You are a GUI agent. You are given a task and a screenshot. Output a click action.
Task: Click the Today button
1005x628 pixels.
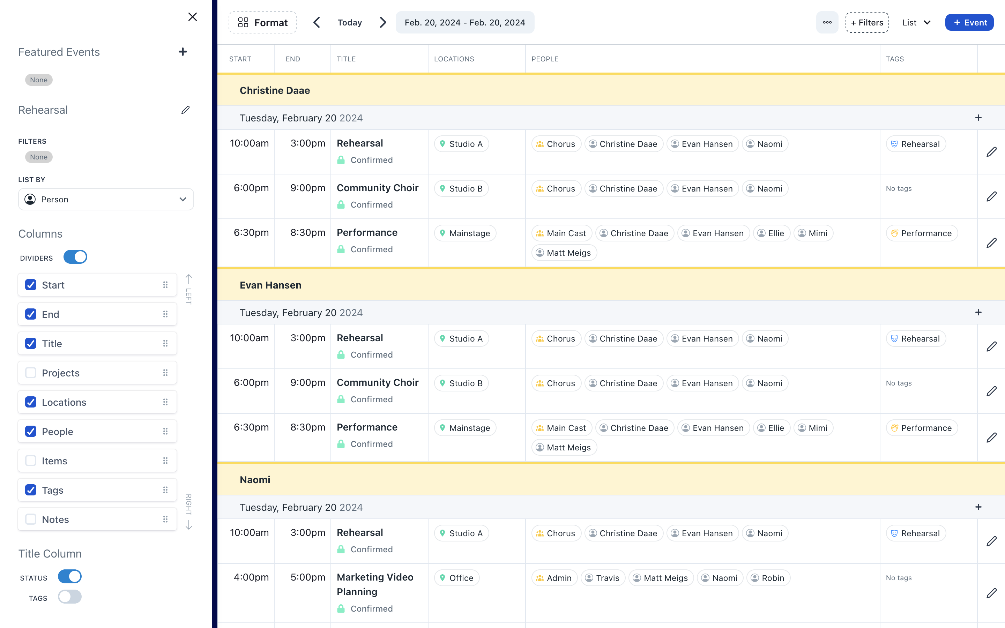[349, 22]
